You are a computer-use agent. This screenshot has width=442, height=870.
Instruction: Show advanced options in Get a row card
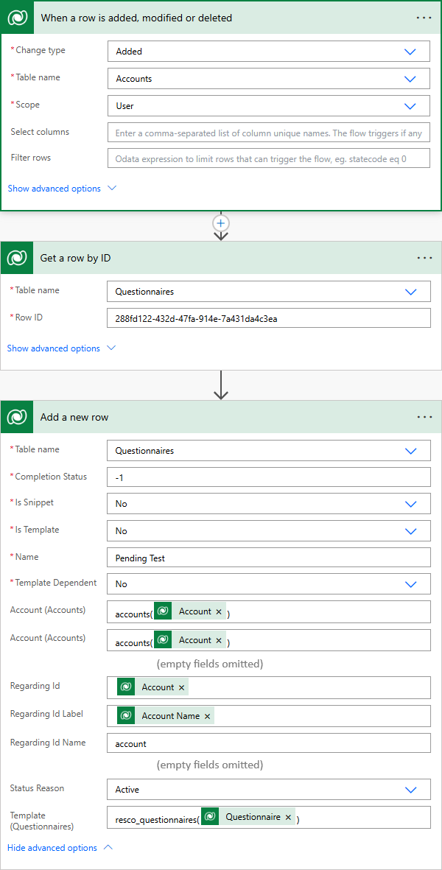pyautogui.click(x=61, y=348)
